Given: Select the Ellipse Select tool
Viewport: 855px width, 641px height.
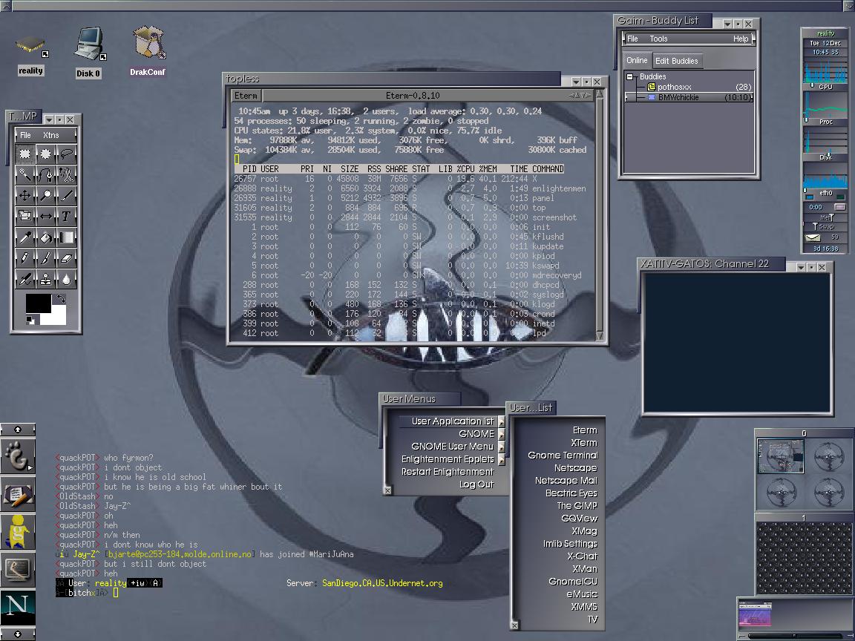Looking at the screenshot, I should 46,154.
